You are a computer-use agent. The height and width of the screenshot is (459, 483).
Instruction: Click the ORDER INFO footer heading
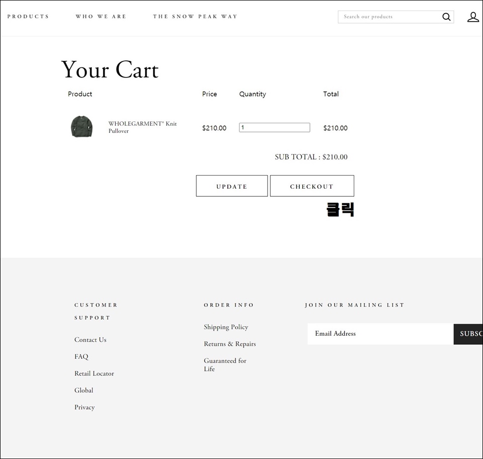click(x=228, y=305)
